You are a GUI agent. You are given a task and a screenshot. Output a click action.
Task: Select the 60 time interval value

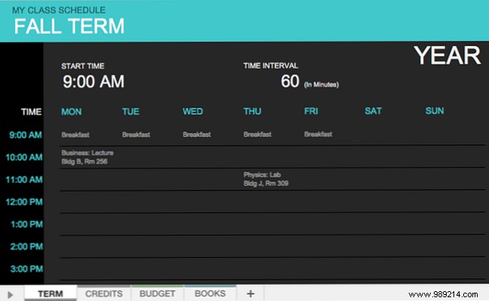(290, 81)
